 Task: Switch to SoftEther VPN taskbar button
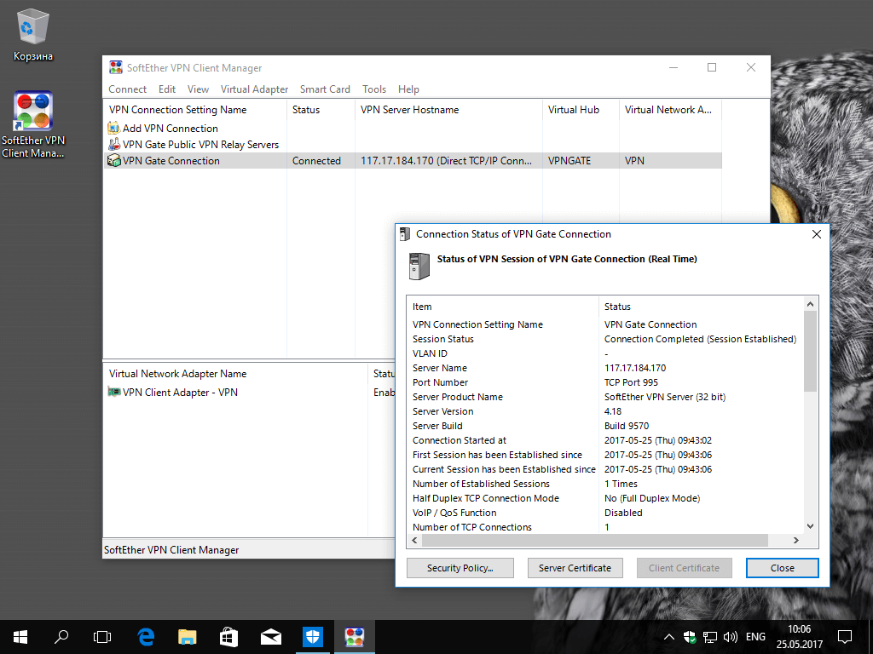[355, 637]
